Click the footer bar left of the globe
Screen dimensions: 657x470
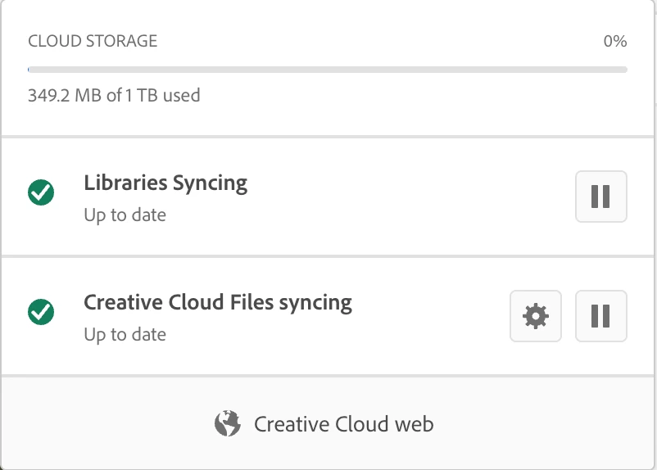click(x=98, y=424)
